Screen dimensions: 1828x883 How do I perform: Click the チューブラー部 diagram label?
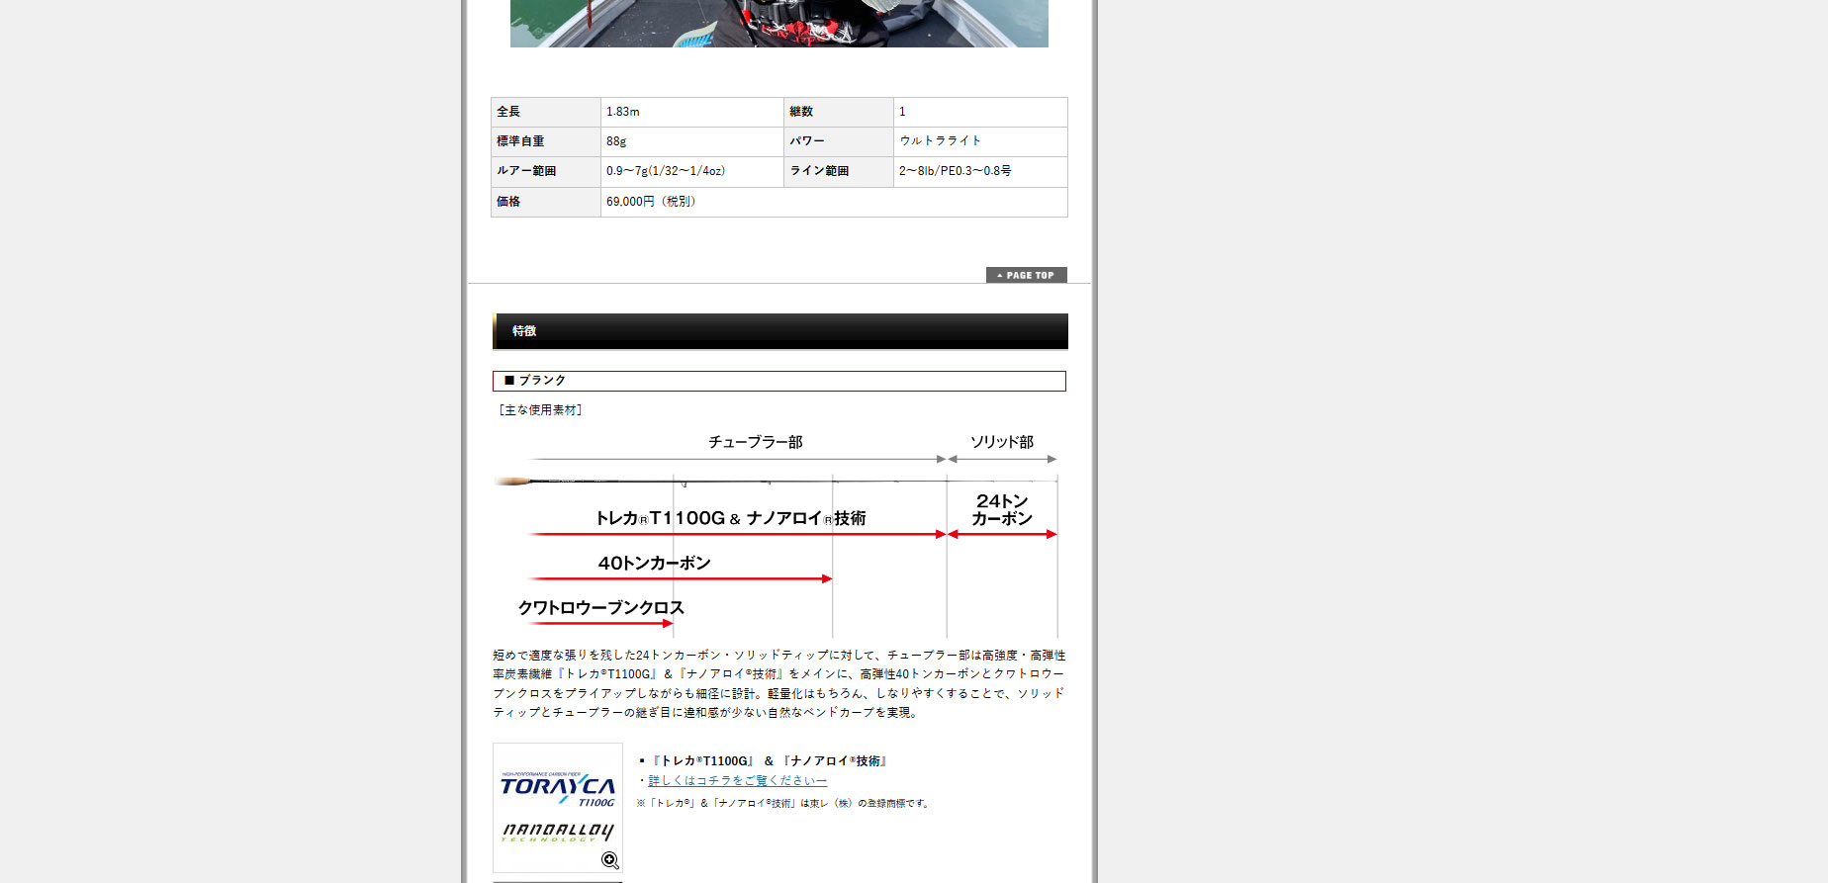(755, 442)
